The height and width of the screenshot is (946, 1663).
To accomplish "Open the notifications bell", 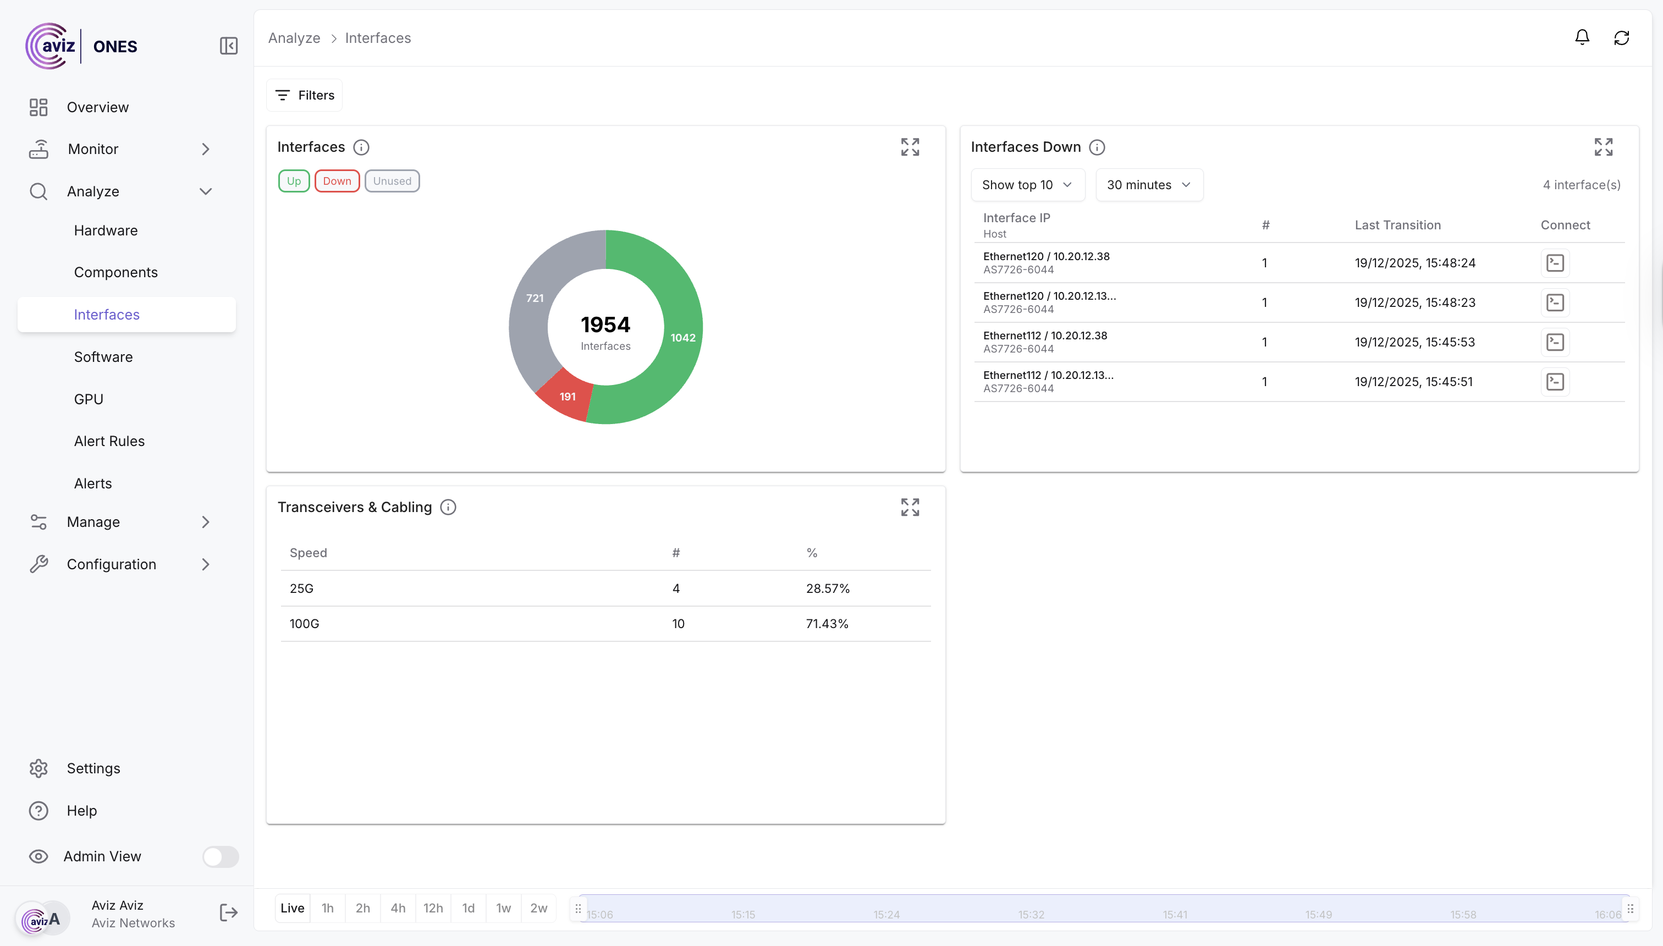I will click(x=1582, y=38).
